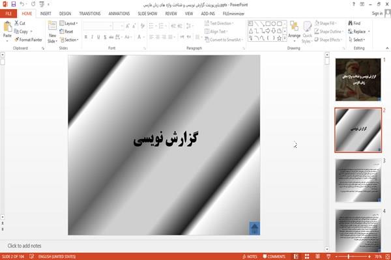Toggle text Shadow formatting

[x=105, y=37]
